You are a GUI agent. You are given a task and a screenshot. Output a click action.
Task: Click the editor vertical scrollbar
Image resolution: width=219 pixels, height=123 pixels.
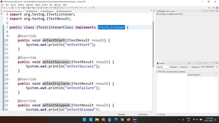[153, 45]
